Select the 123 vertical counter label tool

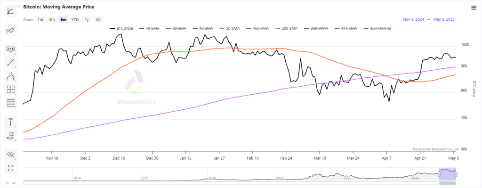[x=11, y=122]
